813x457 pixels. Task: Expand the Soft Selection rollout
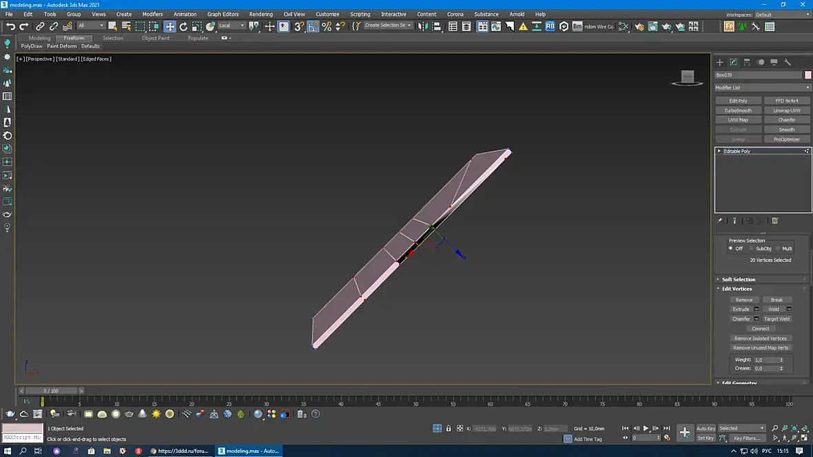pos(739,279)
